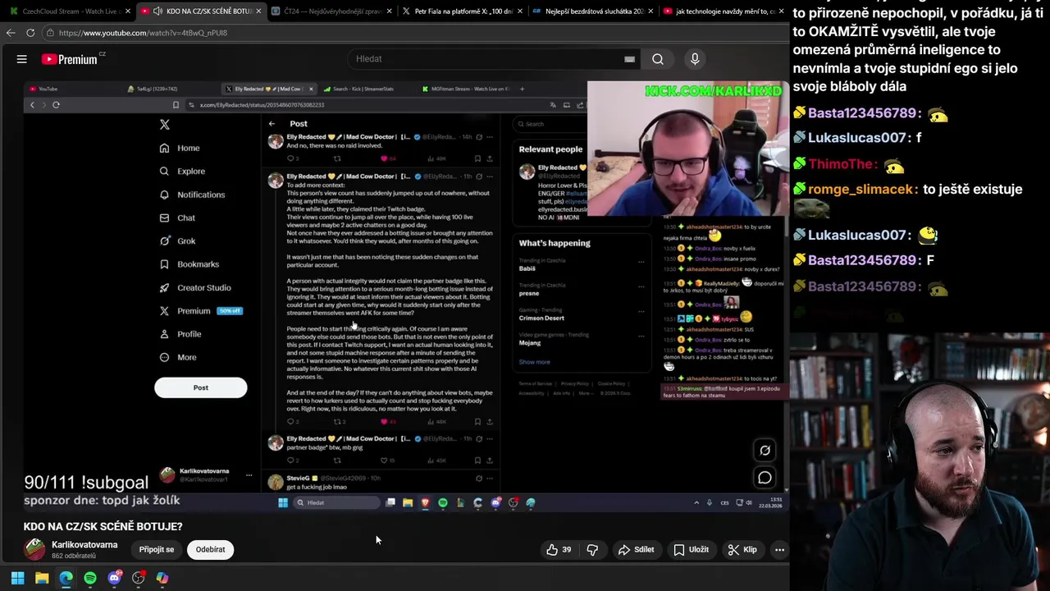Share the video with Sdílet
This screenshot has height=591, width=1050.
pyautogui.click(x=637, y=550)
